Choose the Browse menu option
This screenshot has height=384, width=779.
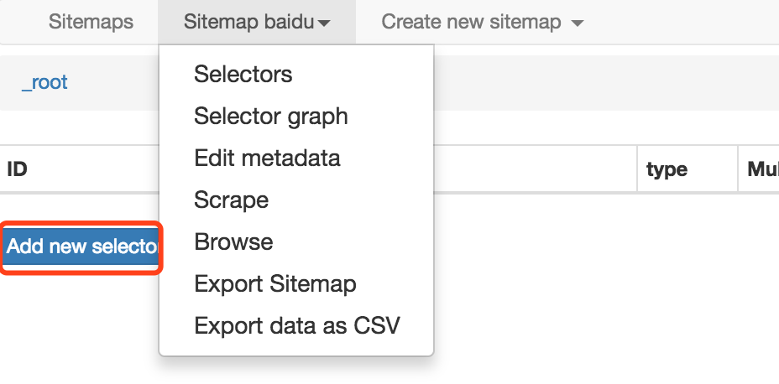click(x=233, y=241)
